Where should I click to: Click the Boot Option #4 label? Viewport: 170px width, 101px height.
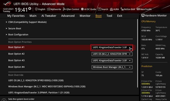[x=16, y=67]
